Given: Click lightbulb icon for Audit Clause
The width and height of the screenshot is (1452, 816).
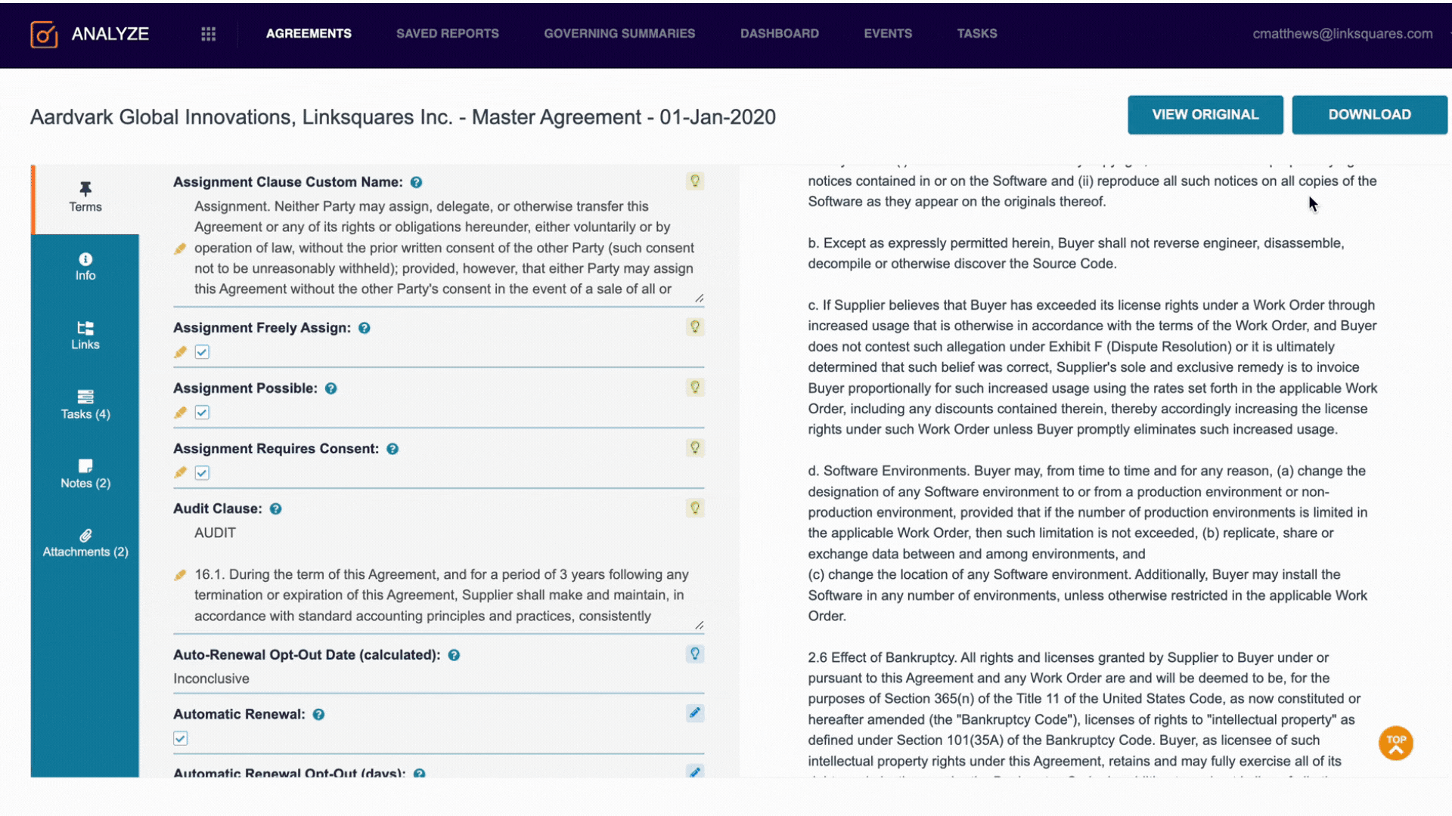Looking at the screenshot, I should tap(695, 508).
